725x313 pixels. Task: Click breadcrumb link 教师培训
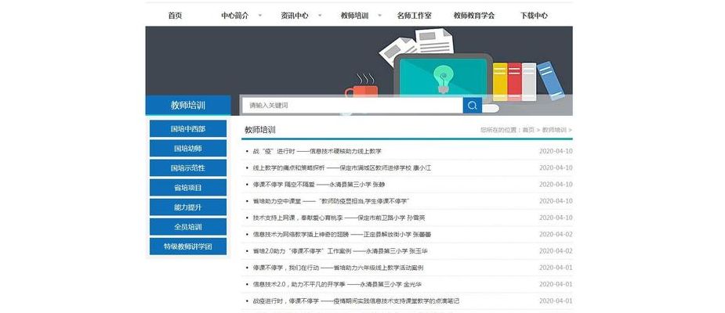point(554,130)
